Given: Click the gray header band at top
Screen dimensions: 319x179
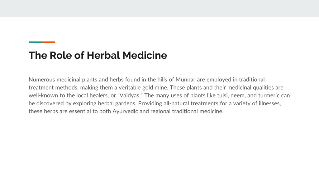Looking at the screenshot, I should (x=159, y=8).
